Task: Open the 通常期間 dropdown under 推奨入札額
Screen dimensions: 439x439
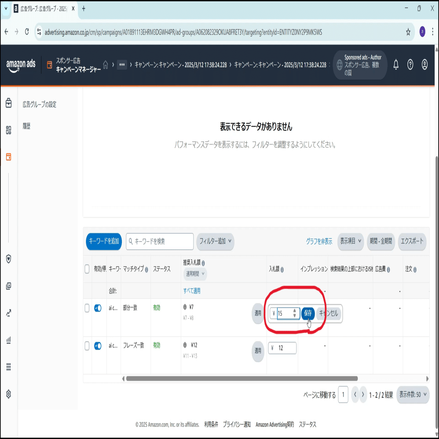Action: click(x=195, y=274)
